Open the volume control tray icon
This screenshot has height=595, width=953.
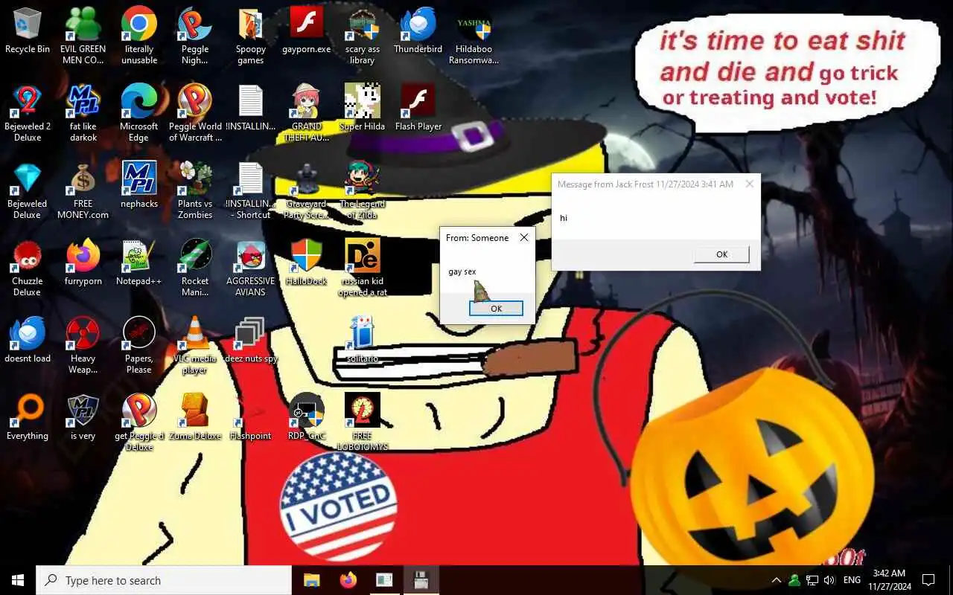pos(829,580)
